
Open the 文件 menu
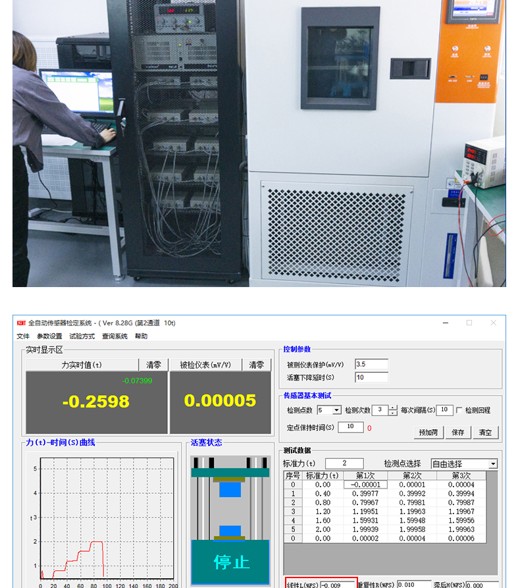coord(23,336)
